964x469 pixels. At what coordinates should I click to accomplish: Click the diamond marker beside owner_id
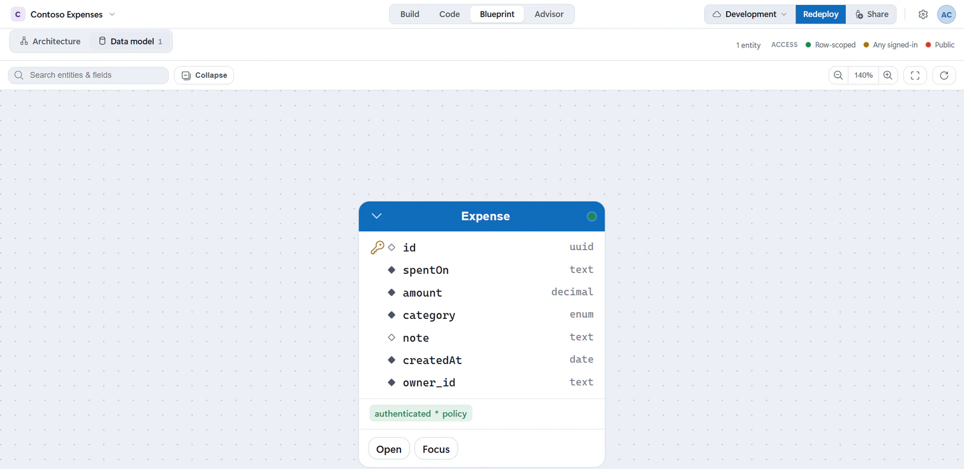[x=392, y=382]
